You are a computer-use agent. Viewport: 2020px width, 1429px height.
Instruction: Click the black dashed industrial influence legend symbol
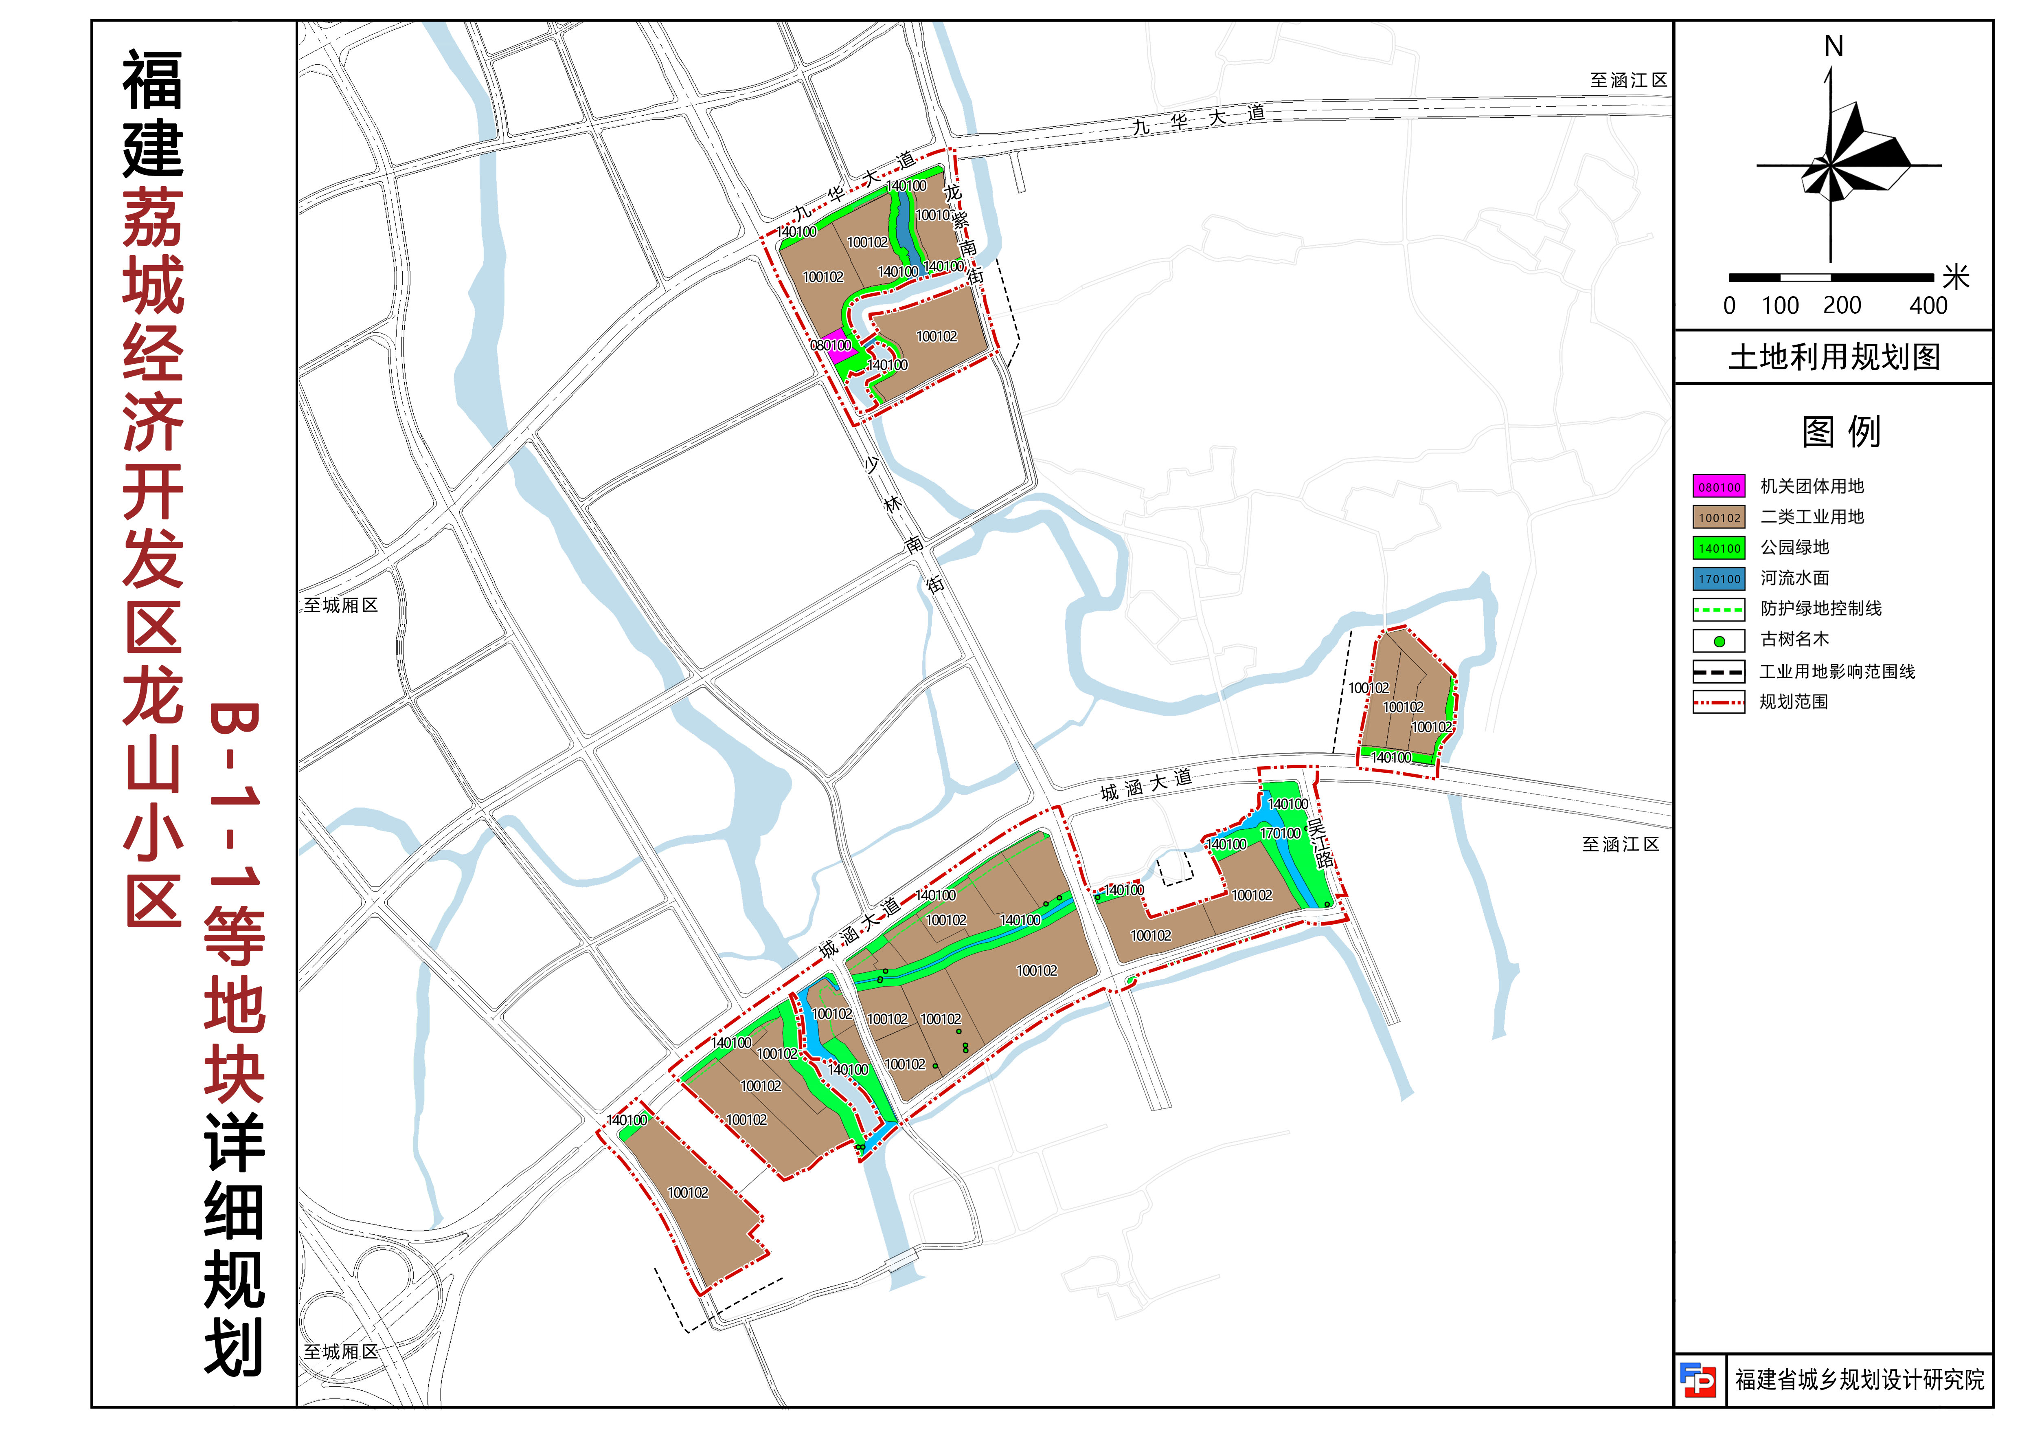tap(1718, 672)
